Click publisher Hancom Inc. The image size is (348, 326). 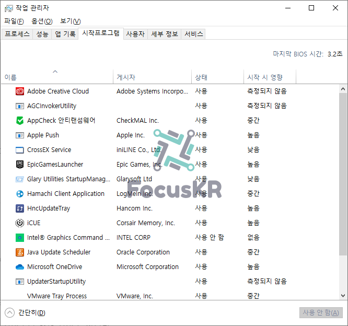pos(134,208)
